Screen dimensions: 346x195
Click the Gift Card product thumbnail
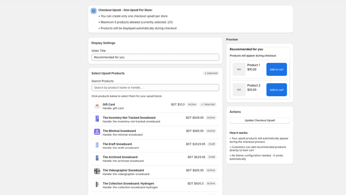tap(97, 106)
